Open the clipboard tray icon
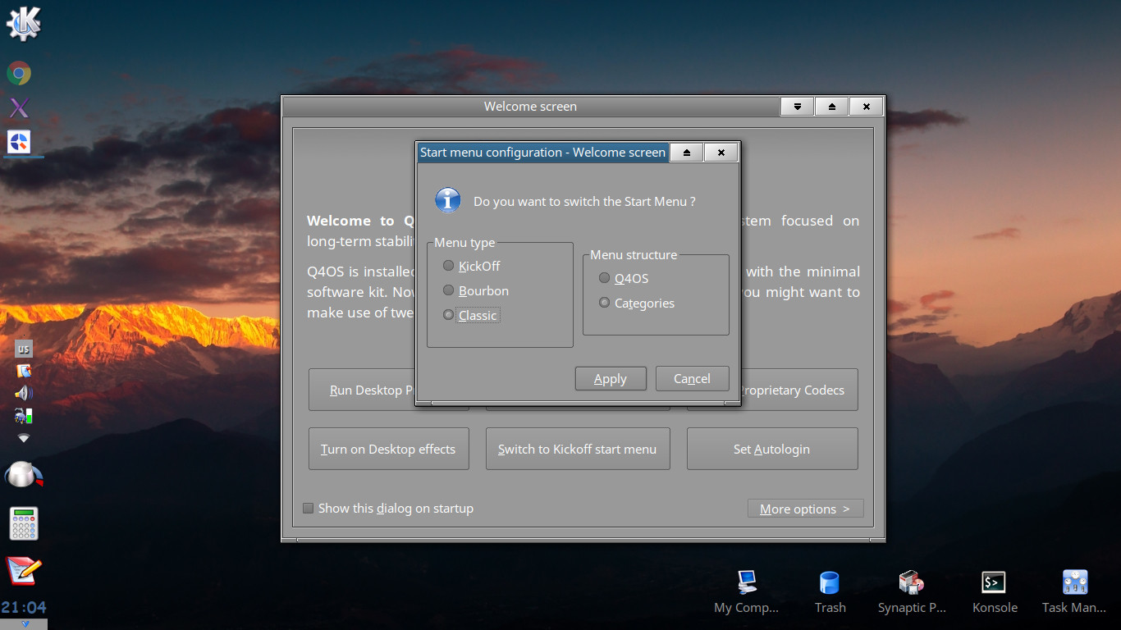1121x630 pixels. pyautogui.click(x=24, y=371)
